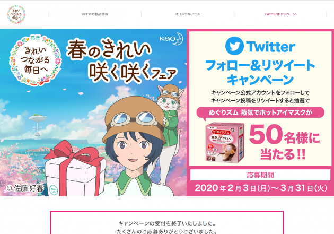Click the blue Twitter bird icon
This screenshot has height=234, width=334.
234,46
